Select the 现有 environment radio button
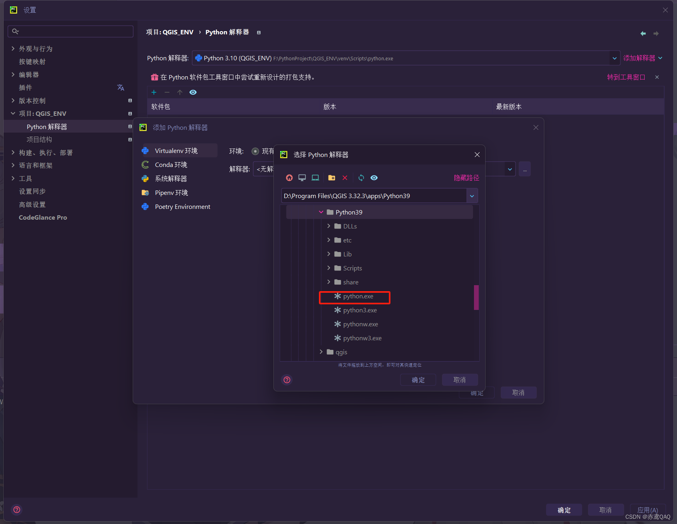The width and height of the screenshot is (677, 524). click(x=255, y=151)
